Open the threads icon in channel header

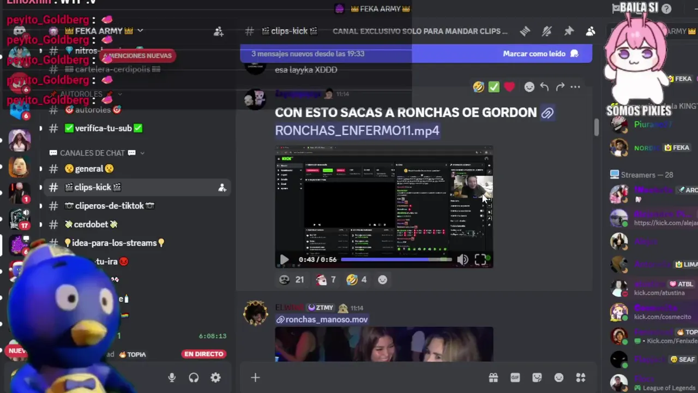tap(525, 31)
